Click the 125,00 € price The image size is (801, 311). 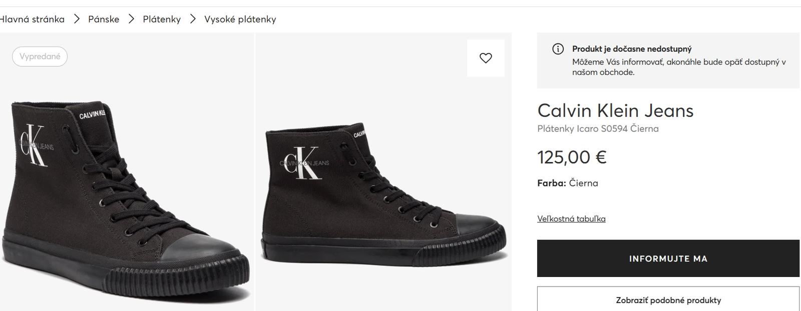572,157
